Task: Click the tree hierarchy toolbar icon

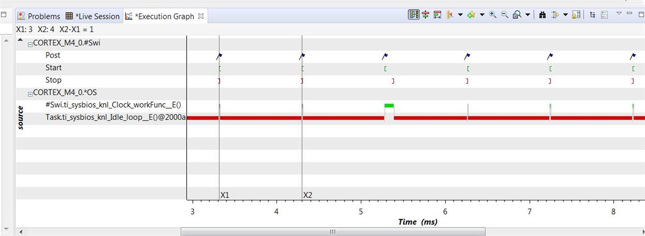Action: 593,15
